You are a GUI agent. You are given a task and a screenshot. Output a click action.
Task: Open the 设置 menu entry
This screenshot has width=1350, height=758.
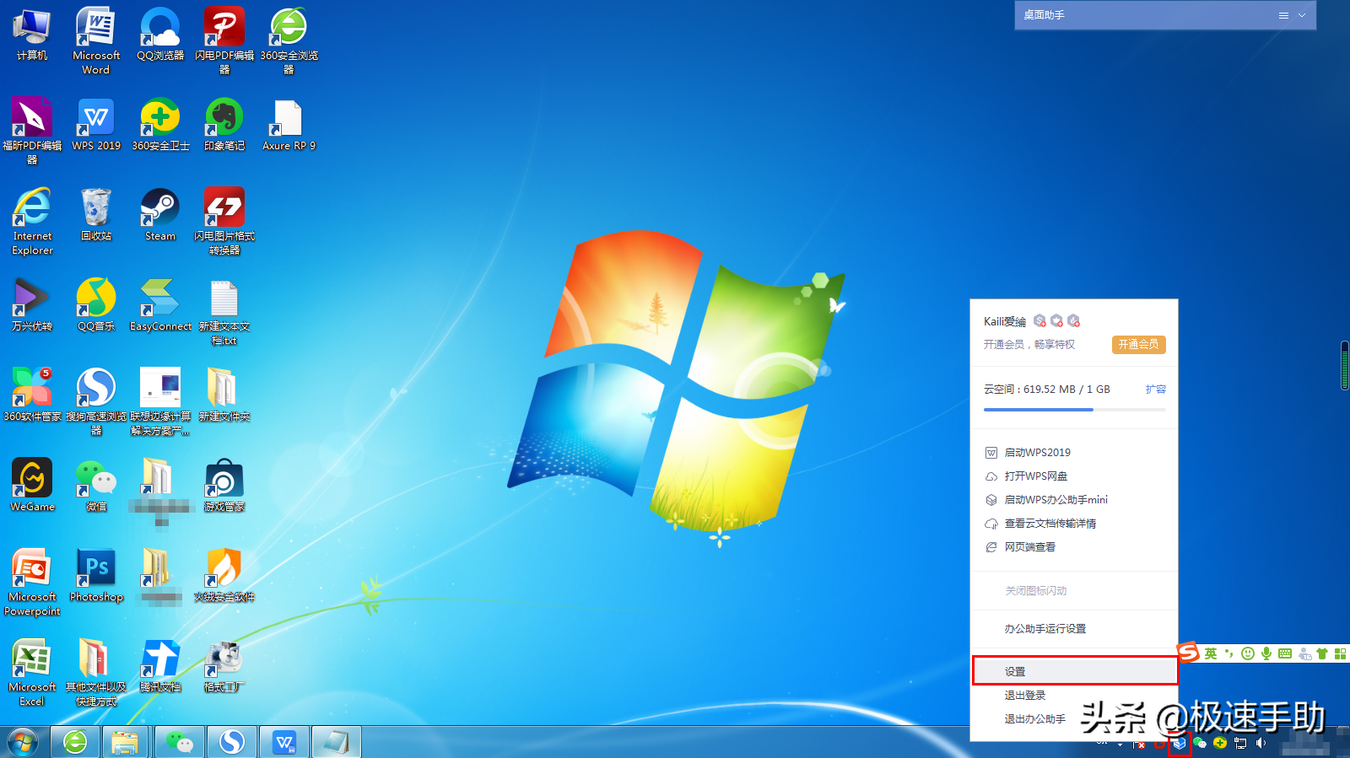[x=1075, y=671]
